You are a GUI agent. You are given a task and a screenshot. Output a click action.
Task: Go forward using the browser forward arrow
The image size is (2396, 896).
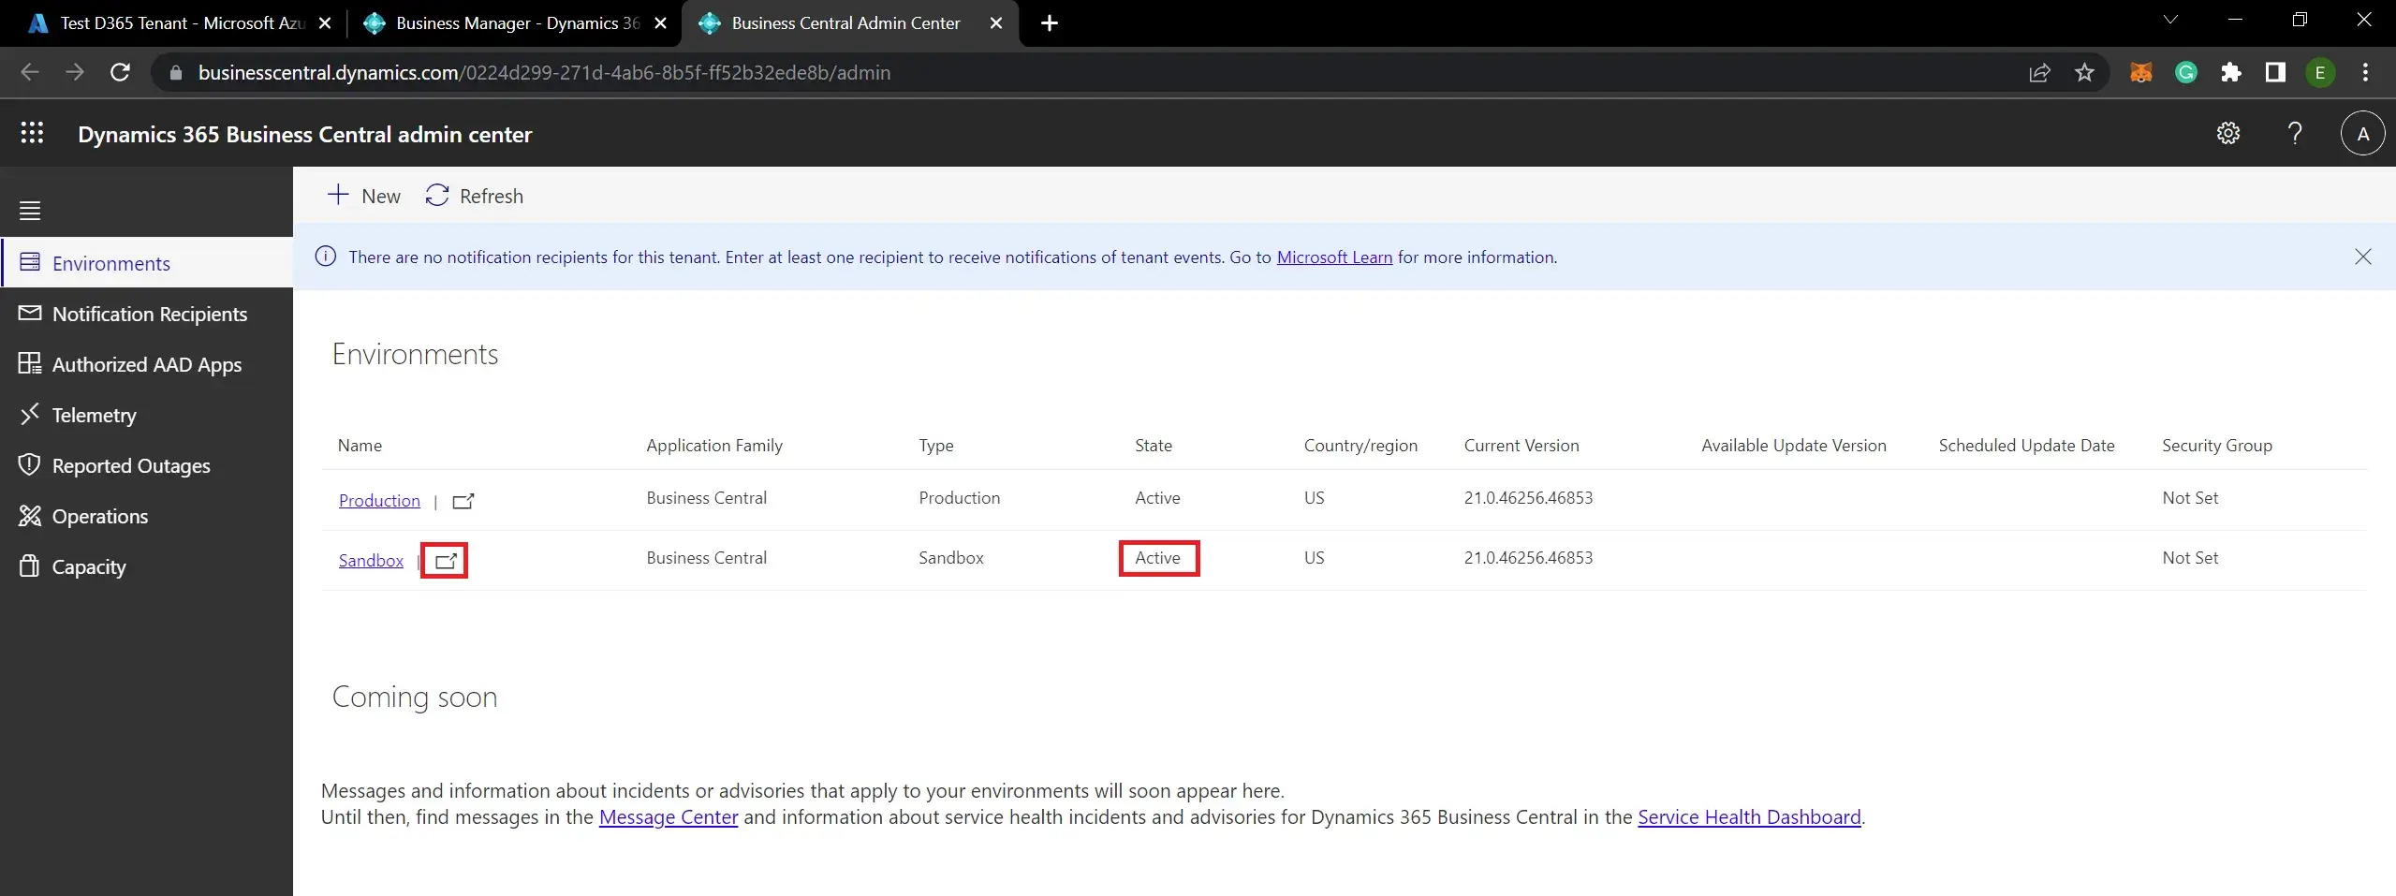[x=75, y=72]
